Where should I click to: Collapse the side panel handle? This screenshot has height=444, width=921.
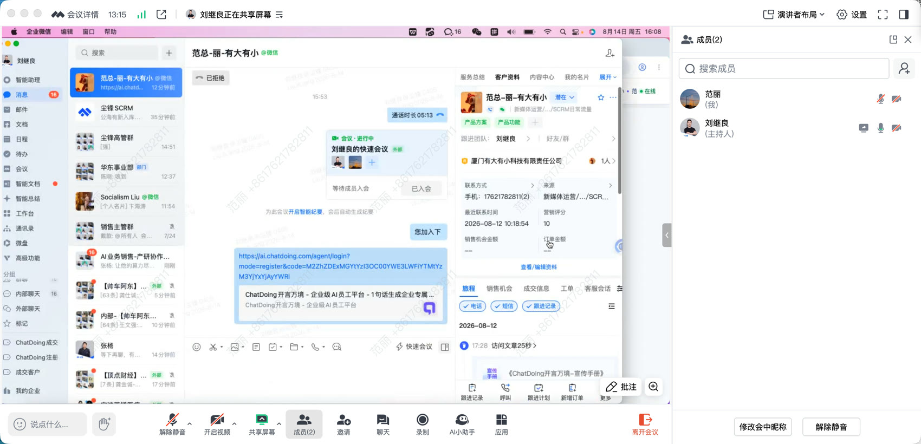667,235
